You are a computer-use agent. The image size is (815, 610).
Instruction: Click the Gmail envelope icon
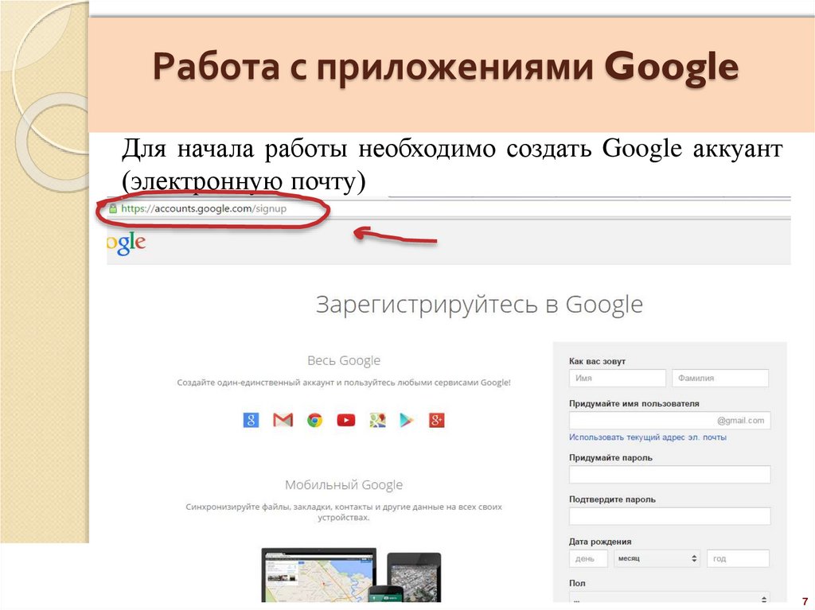pos(283,420)
